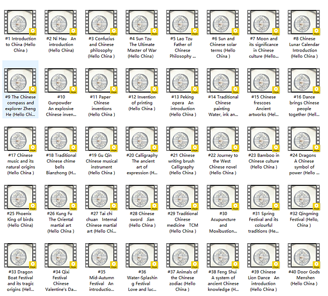Select the #10 Gunpowder video icon
The width and height of the screenshot is (328, 296).
click(61, 81)
